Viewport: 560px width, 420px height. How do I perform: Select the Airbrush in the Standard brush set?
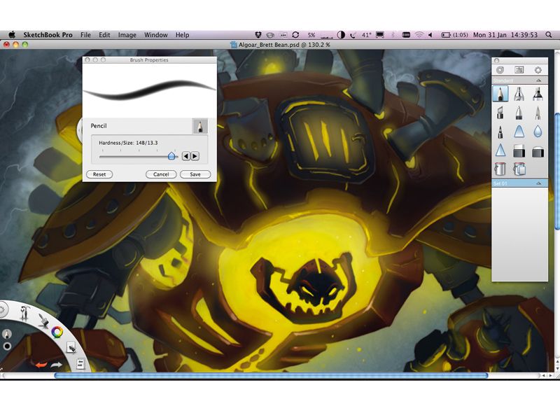pyautogui.click(x=519, y=94)
